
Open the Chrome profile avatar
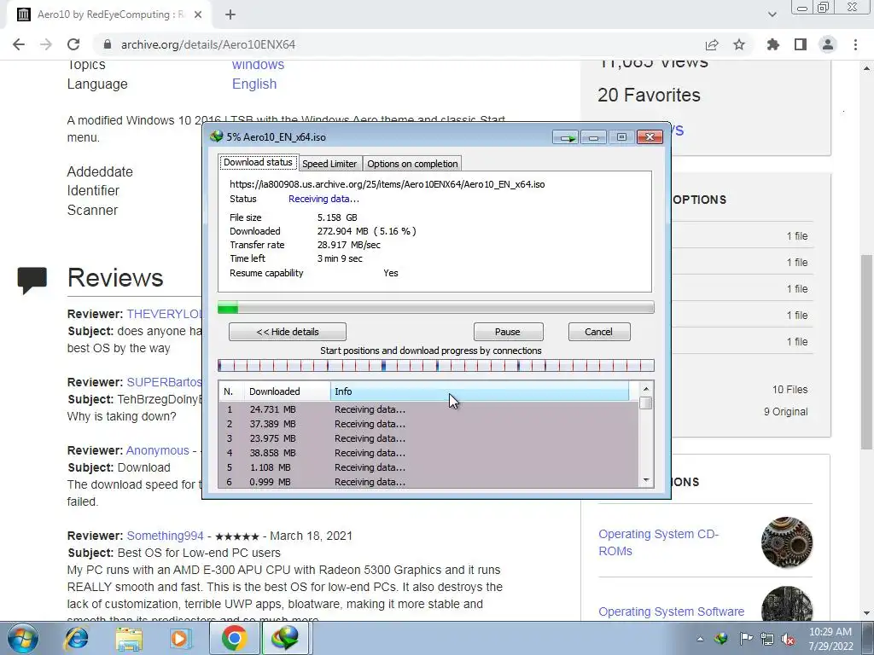coord(828,44)
